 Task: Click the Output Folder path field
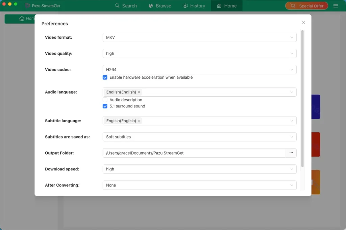[x=194, y=153]
